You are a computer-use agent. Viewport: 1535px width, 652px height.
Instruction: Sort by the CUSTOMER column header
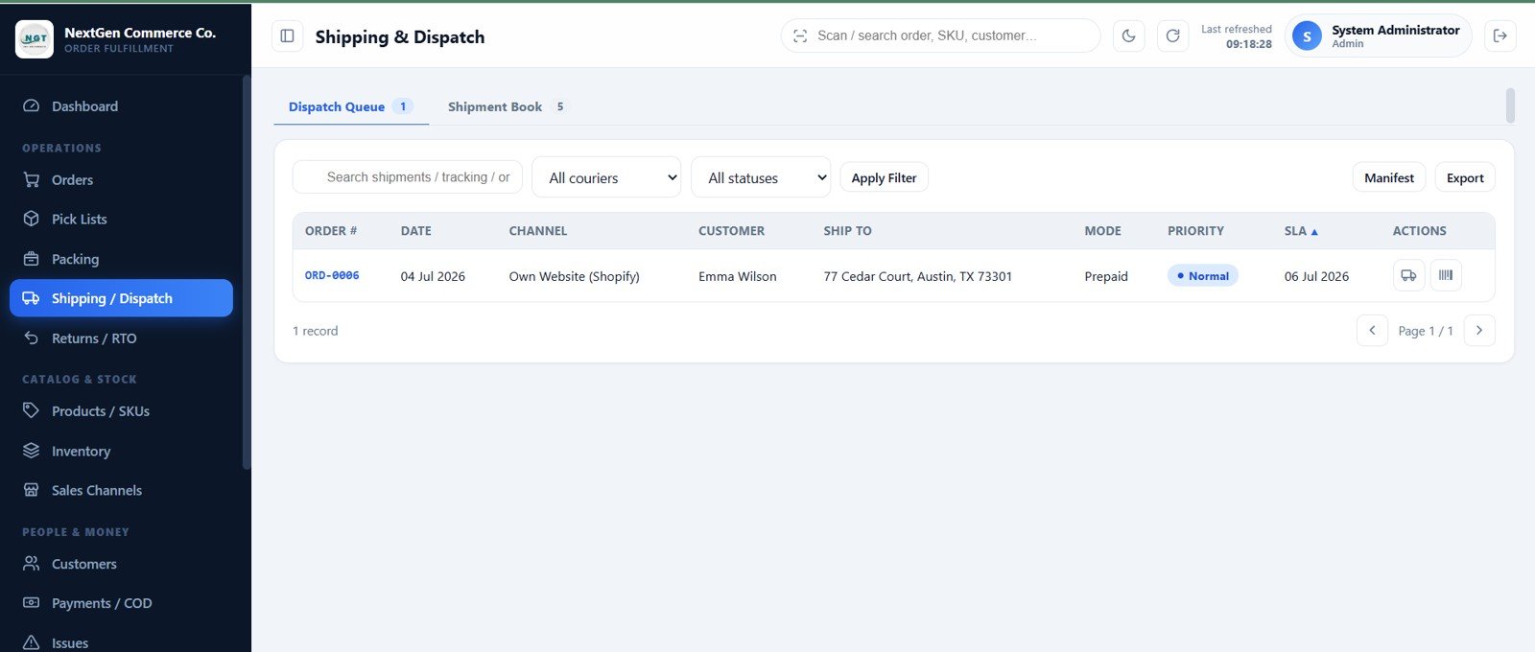coord(731,231)
